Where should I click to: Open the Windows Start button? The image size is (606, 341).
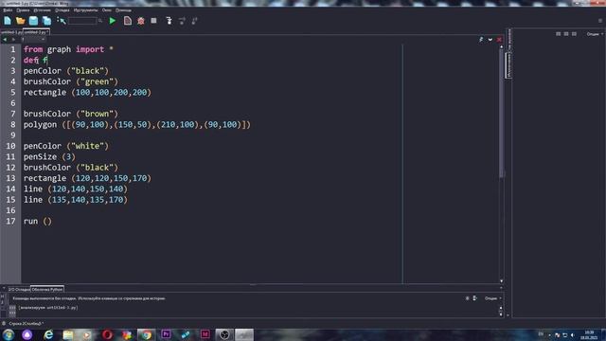point(9,334)
